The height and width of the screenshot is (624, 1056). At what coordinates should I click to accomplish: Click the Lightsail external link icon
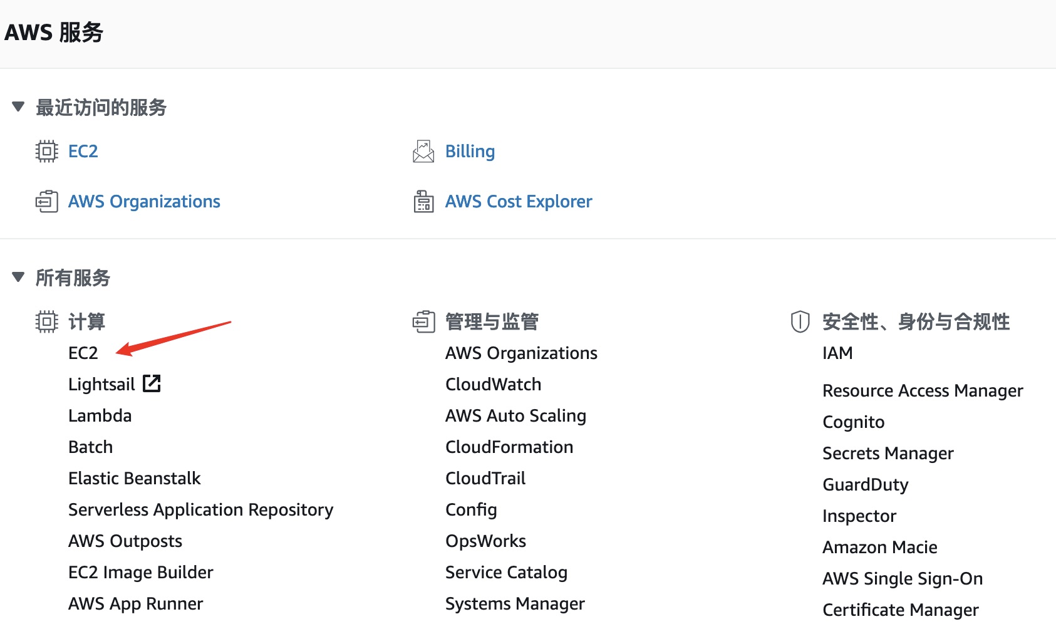(152, 383)
